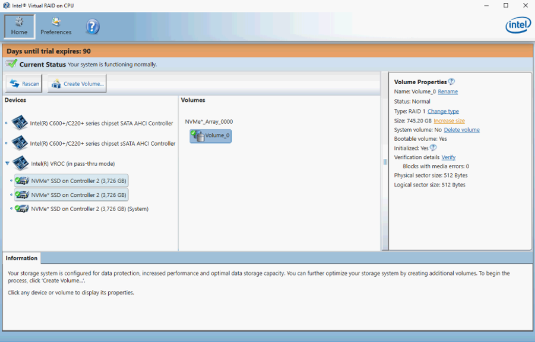
Task: Select the Information tab
Action: tap(21, 258)
